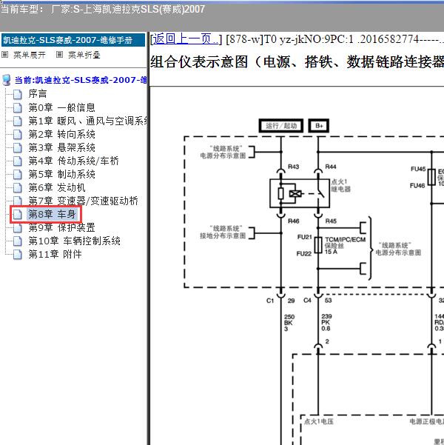Open 第9章 保护装置 chapter
This screenshot has width=444, height=445.
(61, 227)
